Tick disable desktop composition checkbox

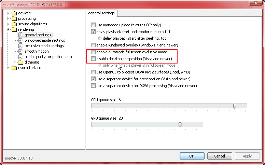[x=94, y=59]
